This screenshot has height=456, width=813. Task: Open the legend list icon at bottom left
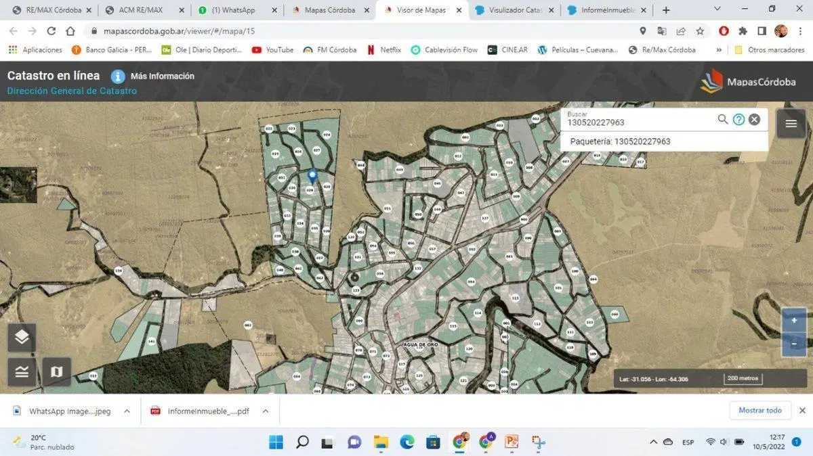coord(22,371)
